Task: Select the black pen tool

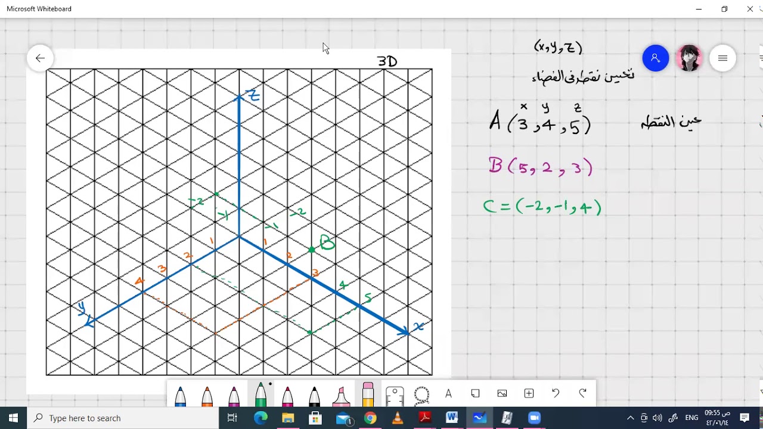Action: click(x=314, y=396)
